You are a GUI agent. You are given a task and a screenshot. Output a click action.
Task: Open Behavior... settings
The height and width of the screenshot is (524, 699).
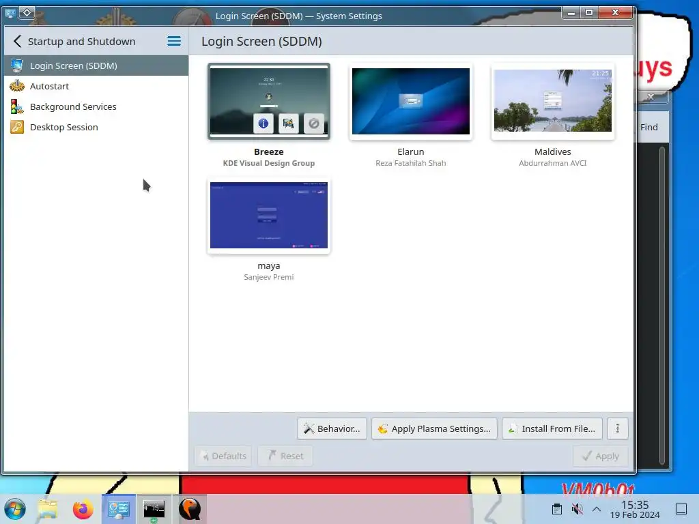tap(332, 428)
